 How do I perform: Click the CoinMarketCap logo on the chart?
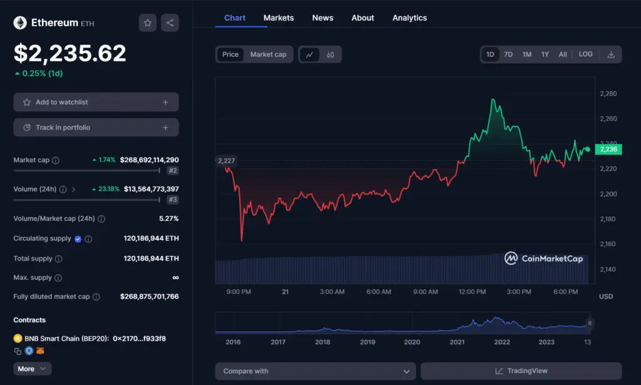click(543, 258)
